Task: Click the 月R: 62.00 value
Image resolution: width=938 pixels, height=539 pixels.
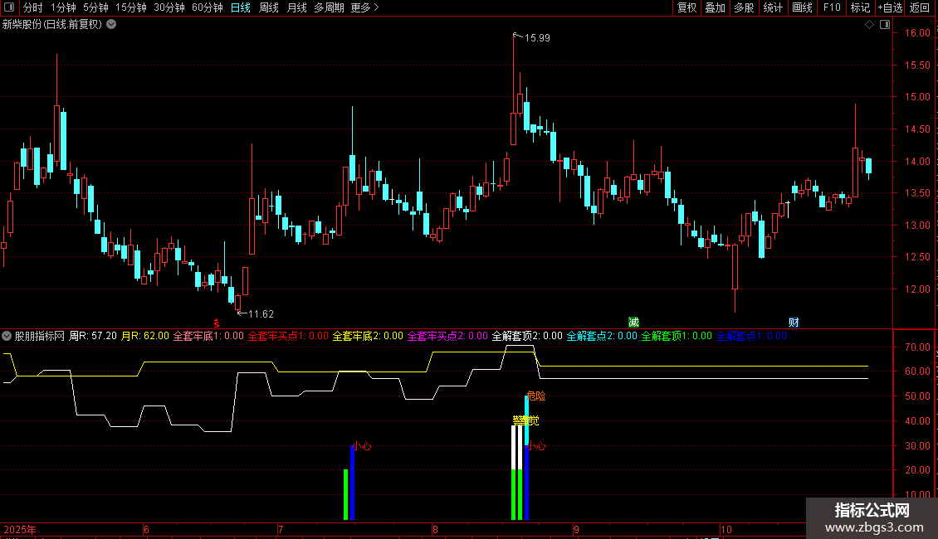Action: pyautogui.click(x=145, y=336)
